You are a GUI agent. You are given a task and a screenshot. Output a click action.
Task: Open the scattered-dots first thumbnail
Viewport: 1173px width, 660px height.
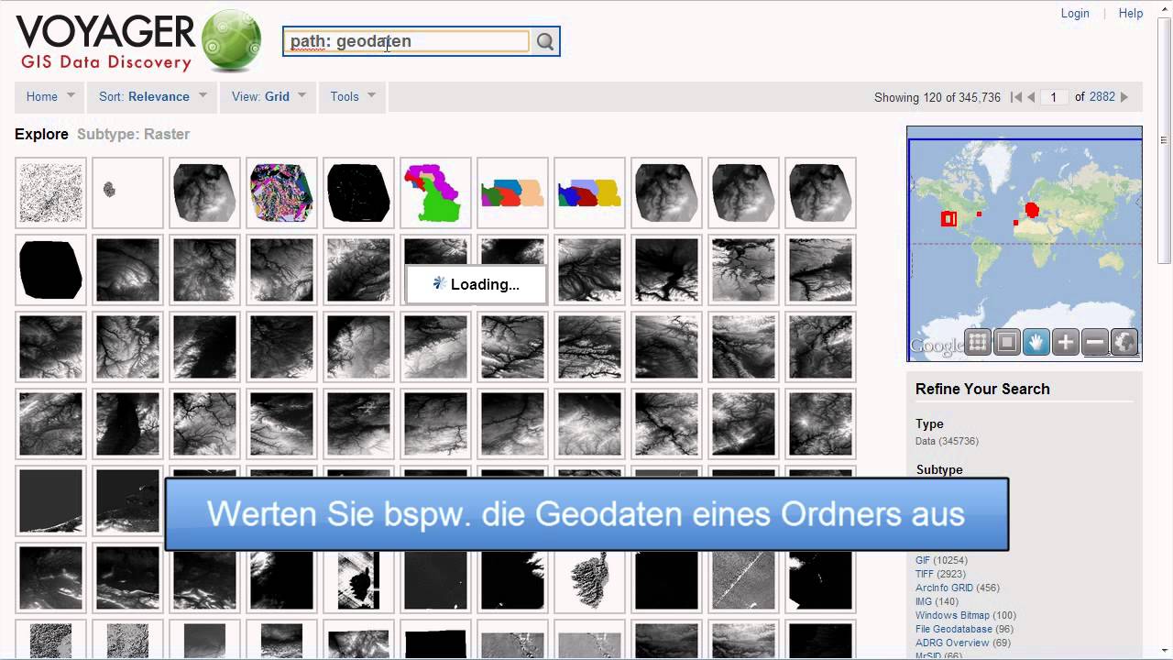point(50,193)
